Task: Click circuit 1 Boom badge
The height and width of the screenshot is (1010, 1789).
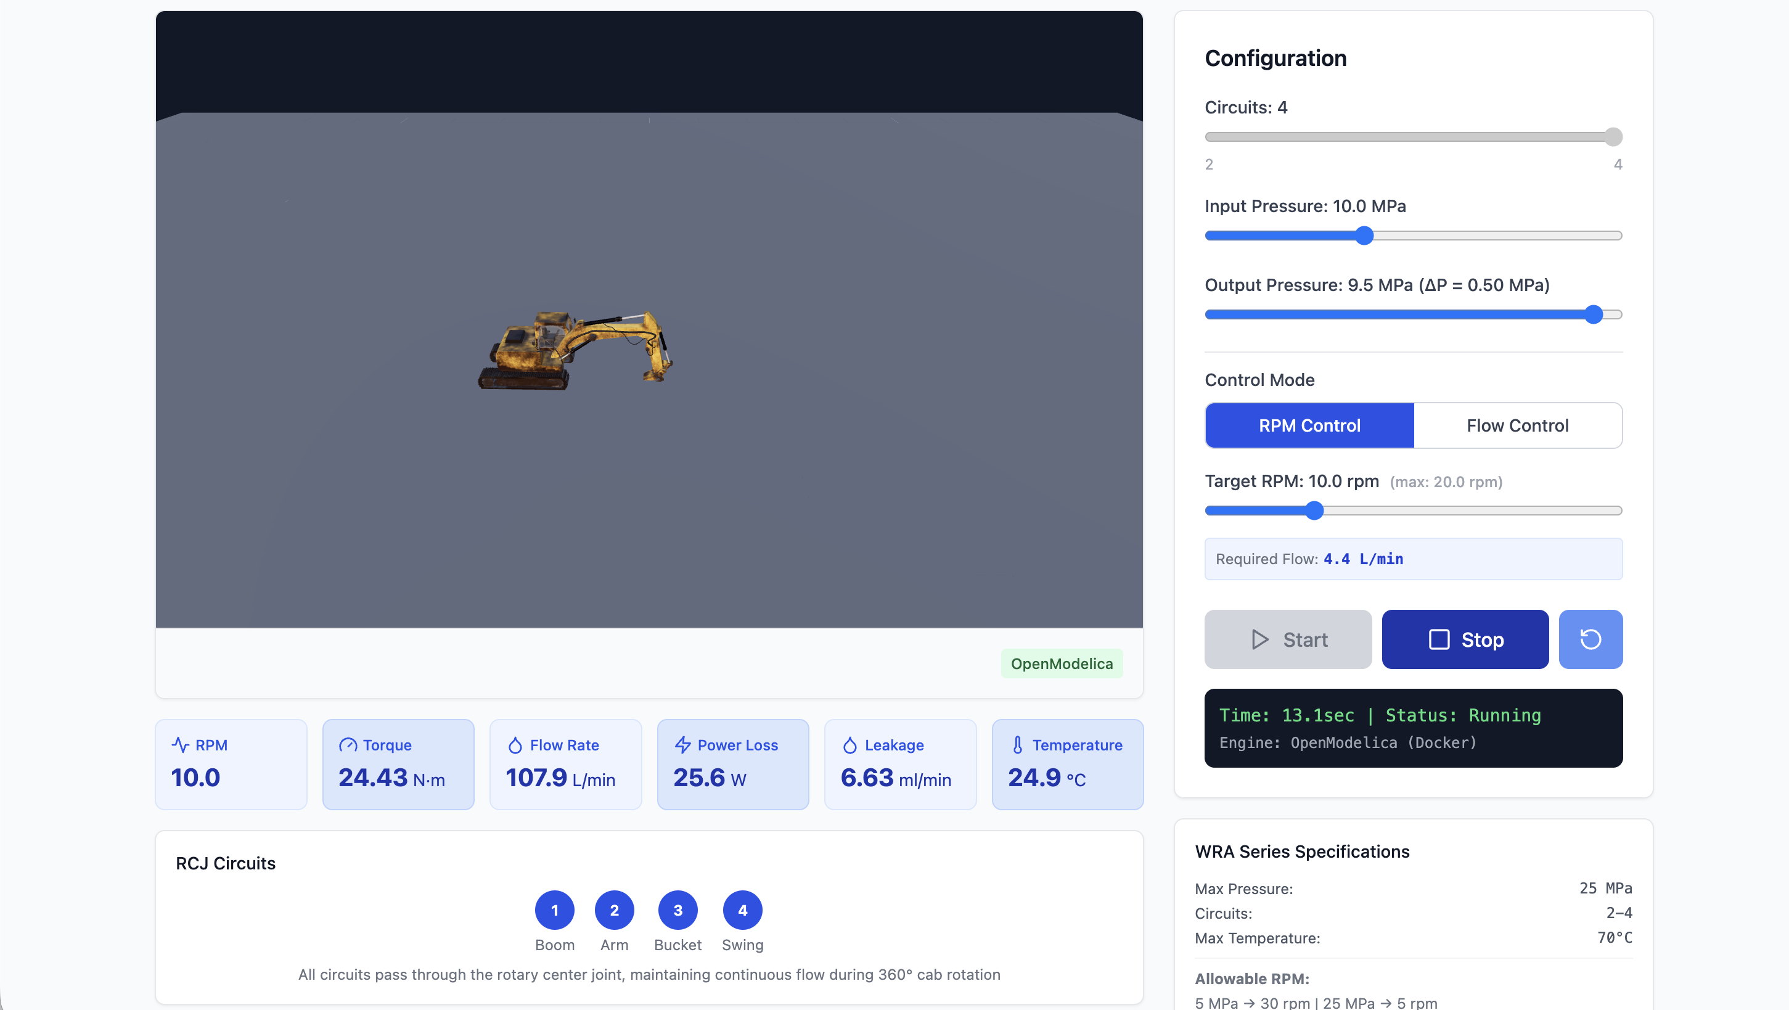Action: (x=554, y=910)
